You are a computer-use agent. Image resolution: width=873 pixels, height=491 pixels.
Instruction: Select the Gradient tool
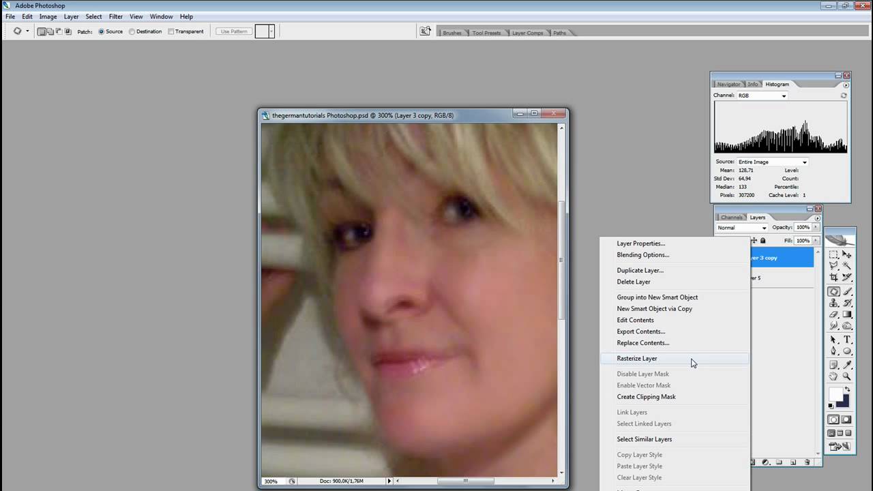pos(847,314)
